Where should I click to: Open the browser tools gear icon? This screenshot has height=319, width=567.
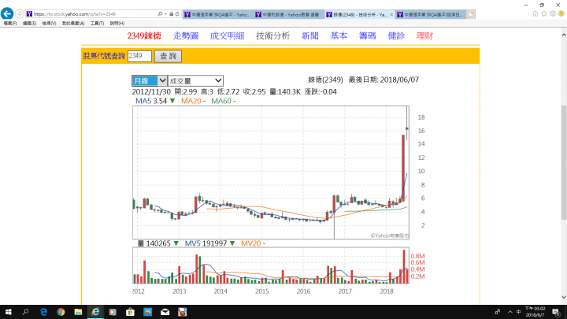(553, 13)
